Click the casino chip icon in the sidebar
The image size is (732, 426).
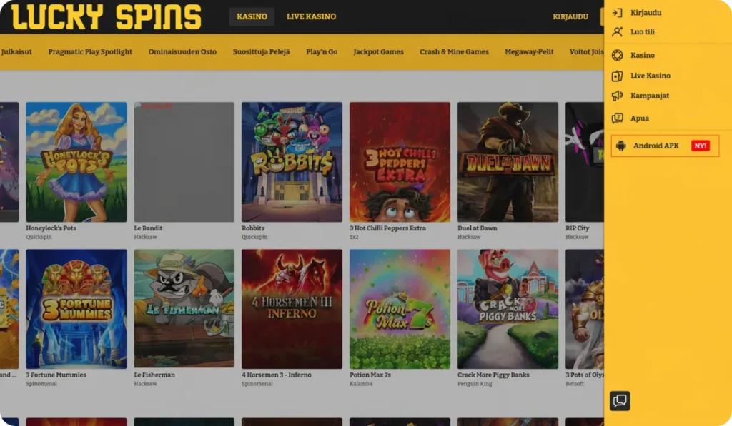(x=617, y=55)
